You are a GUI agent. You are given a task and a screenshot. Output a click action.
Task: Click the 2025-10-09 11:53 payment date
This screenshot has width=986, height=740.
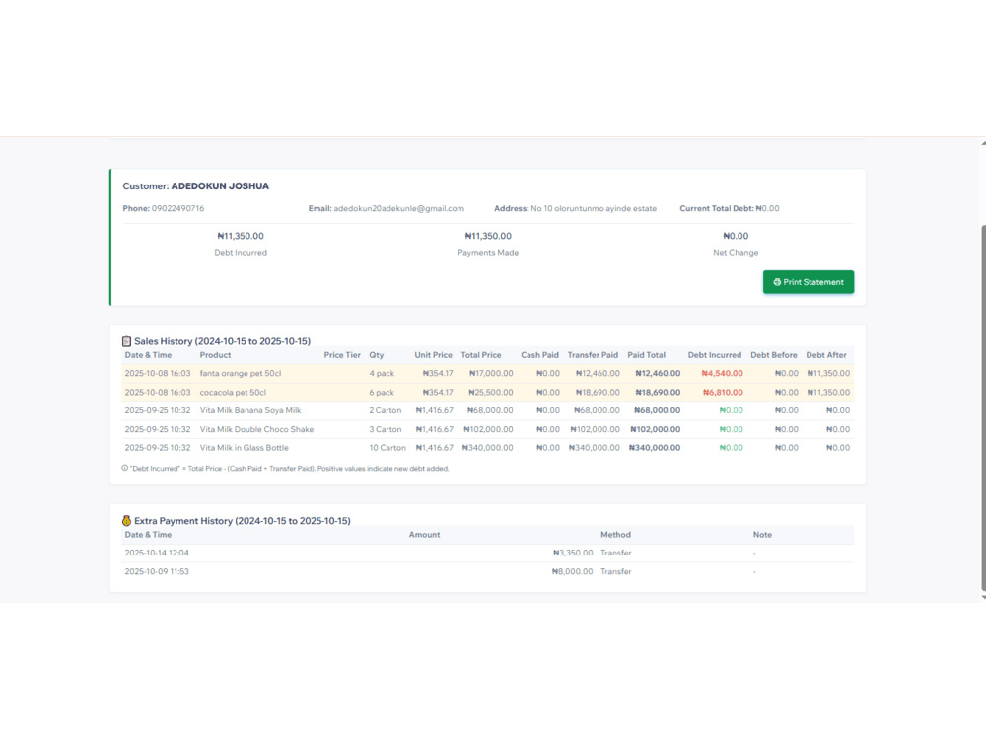pos(157,571)
